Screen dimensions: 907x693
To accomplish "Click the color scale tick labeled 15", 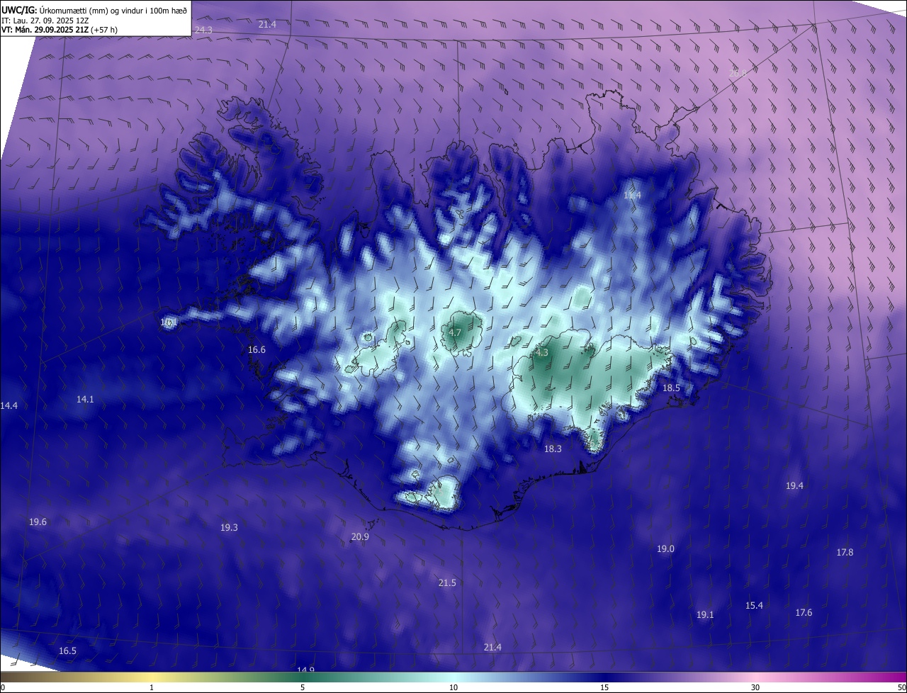I will point(604,688).
